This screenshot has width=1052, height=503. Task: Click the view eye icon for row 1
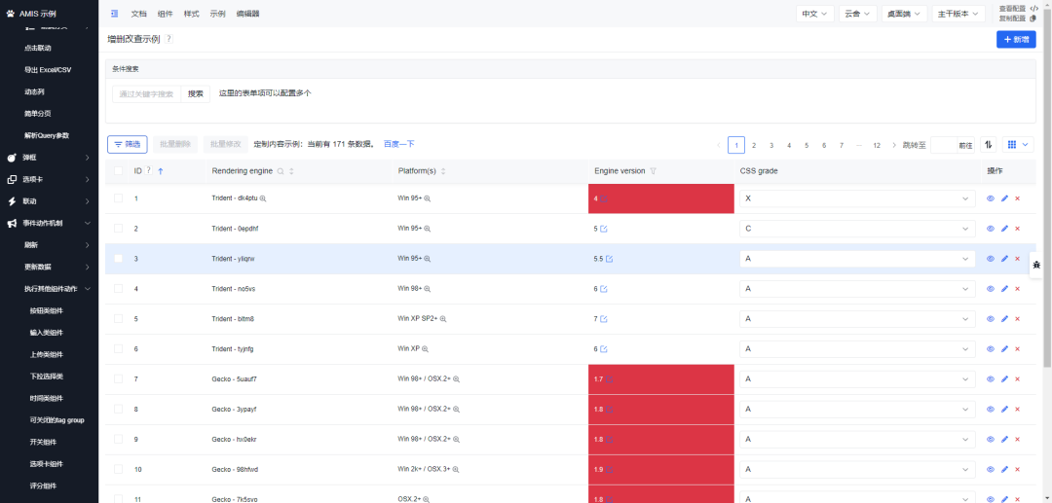(991, 198)
